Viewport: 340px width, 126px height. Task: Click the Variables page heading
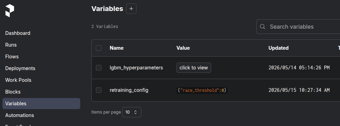coord(107,9)
